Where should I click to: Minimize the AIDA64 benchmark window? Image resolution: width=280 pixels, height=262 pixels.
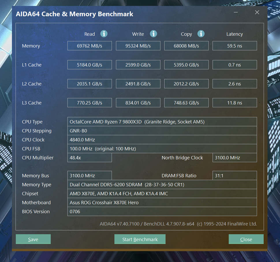236,12
